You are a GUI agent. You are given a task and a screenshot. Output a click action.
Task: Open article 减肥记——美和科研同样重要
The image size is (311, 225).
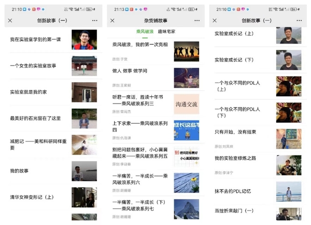54,144
